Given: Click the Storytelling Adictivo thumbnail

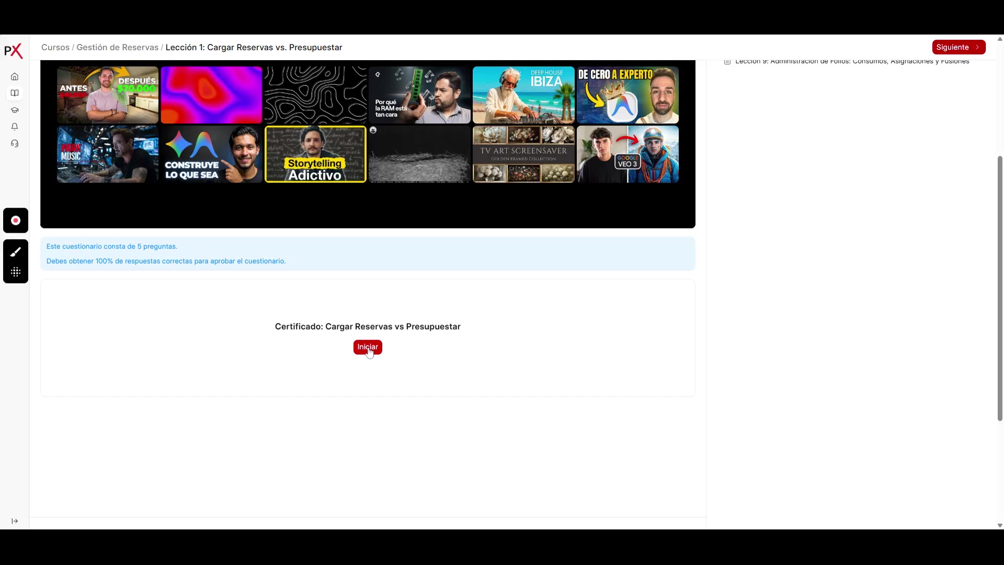Looking at the screenshot, I should (315, 154).
